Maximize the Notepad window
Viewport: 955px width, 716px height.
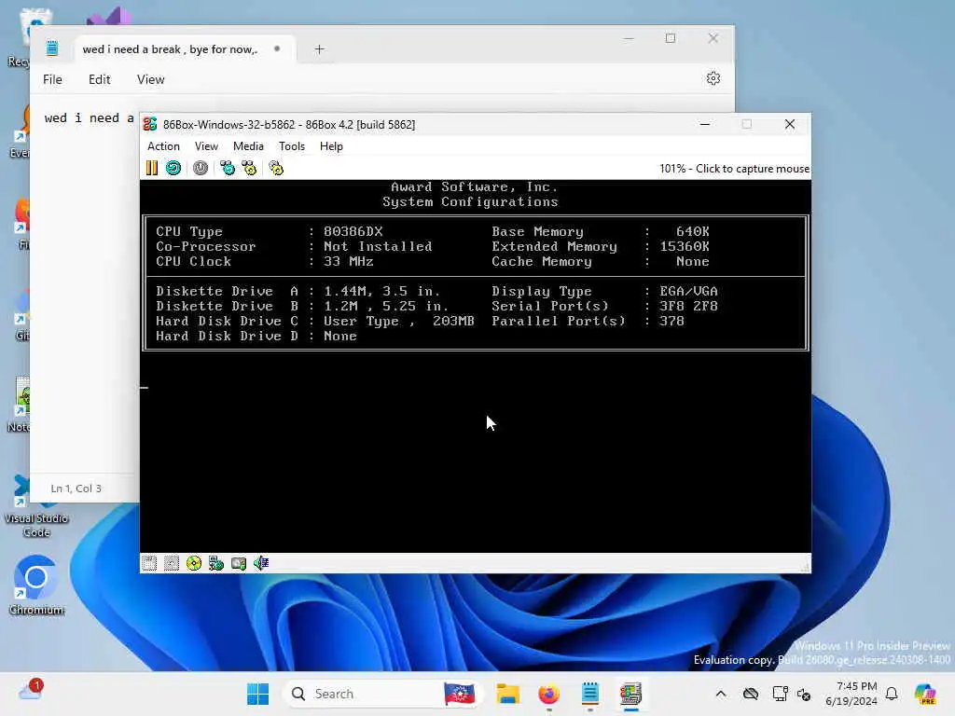tap(671, 37)
